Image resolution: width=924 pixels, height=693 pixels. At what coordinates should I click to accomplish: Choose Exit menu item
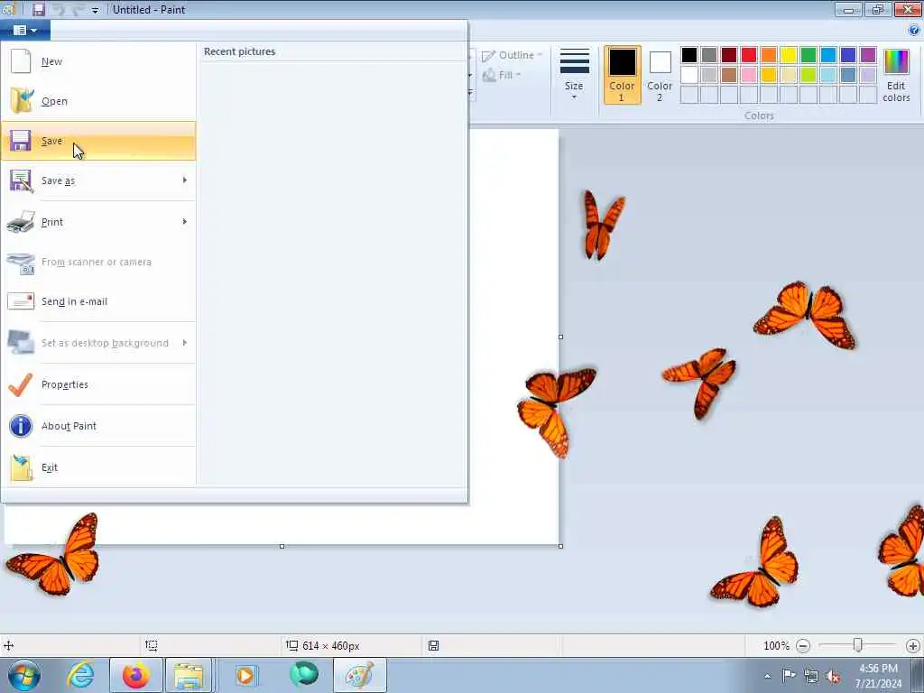[98, 467]
